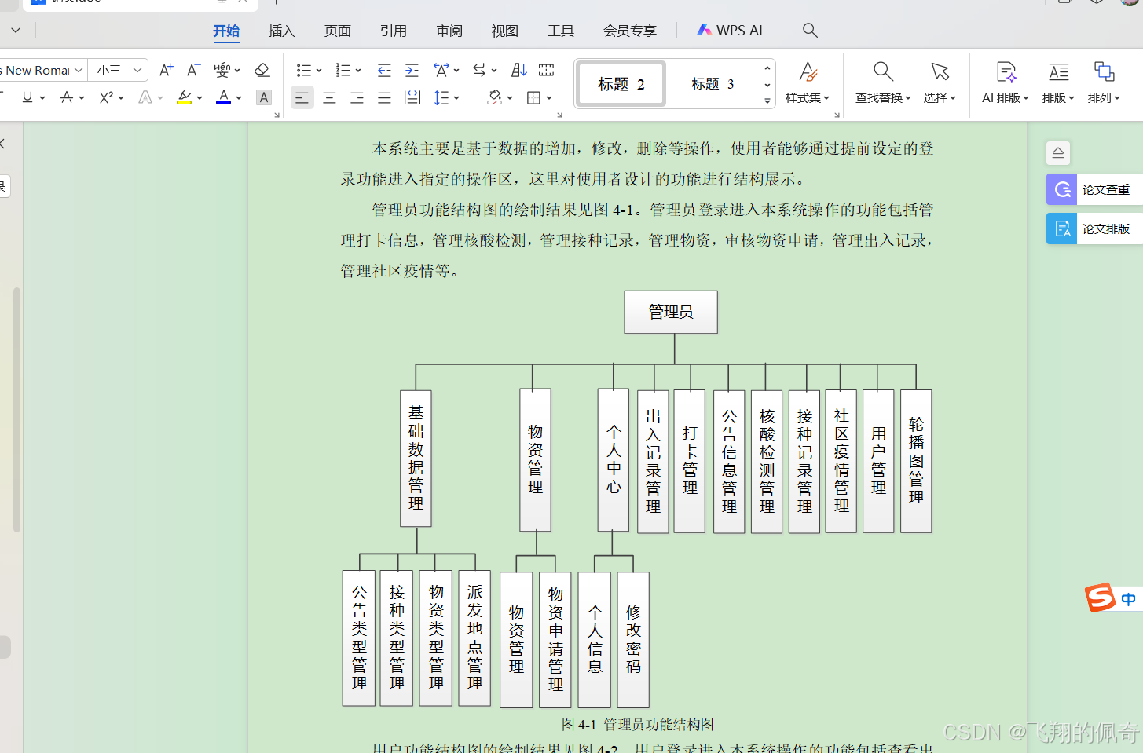The width and height of the screenshot is (1143, 753).
Task: Center align the paragraph
Action: (x=329, y=97)
